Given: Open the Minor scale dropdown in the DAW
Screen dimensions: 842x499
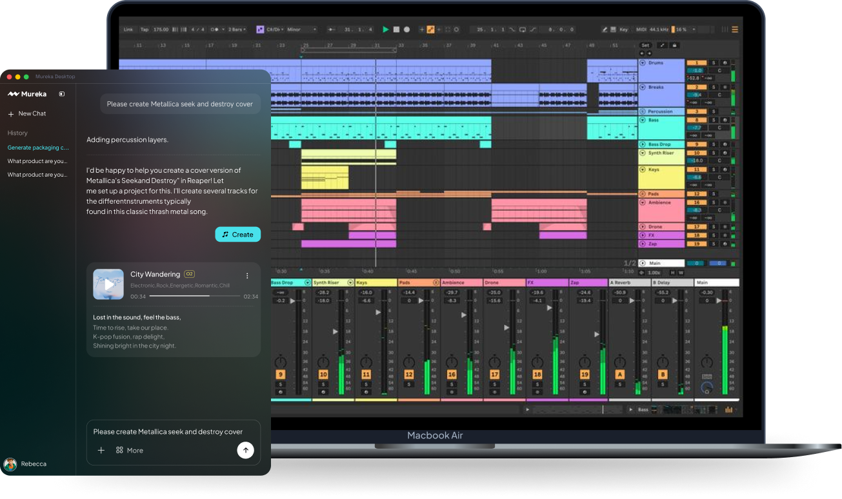Looking at the screenshot, I should pos(302,30).
